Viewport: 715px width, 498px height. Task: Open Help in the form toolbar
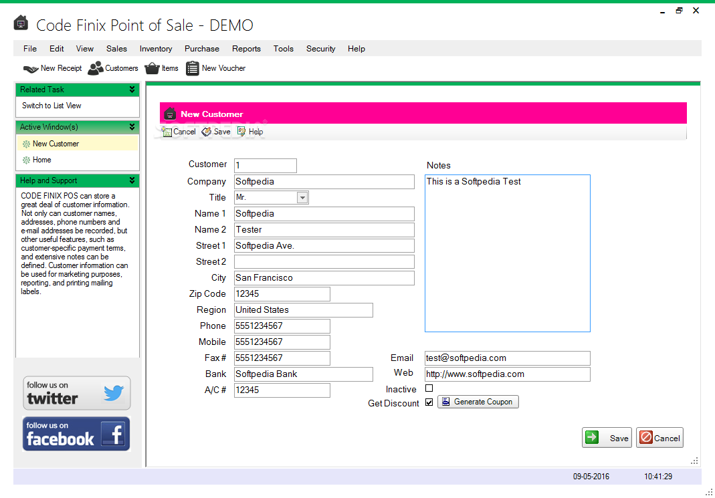coord(250,132)
